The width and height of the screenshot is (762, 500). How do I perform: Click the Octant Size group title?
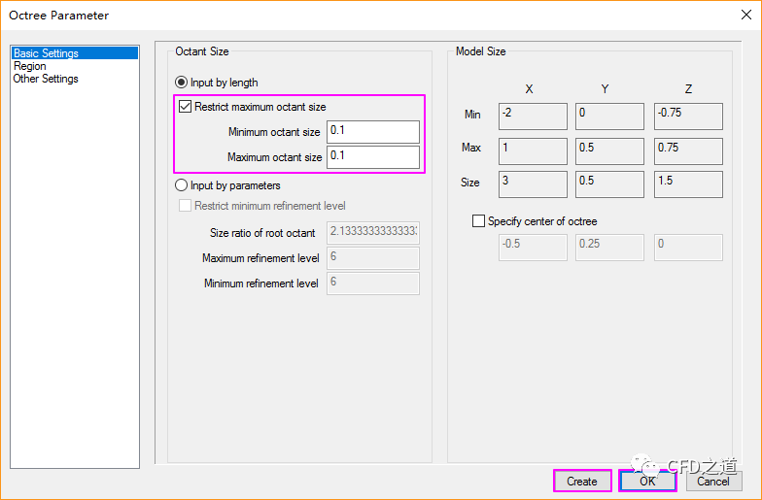[x=202, y=51]
